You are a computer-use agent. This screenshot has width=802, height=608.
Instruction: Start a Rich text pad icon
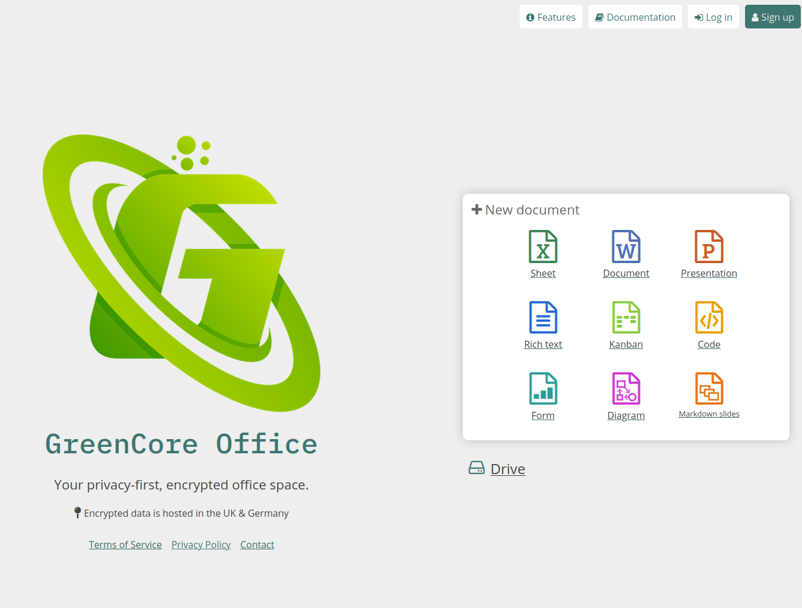pyautogui.click(x=543, y=318)
